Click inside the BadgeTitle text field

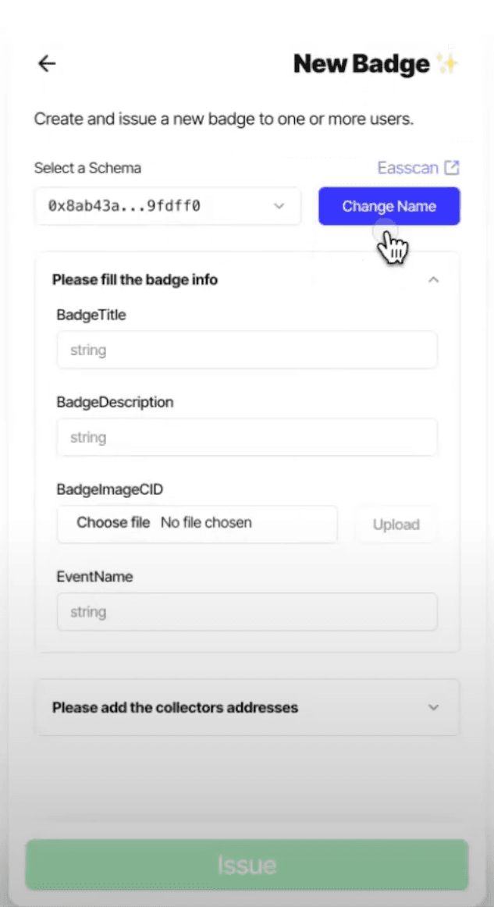[247, 350]
